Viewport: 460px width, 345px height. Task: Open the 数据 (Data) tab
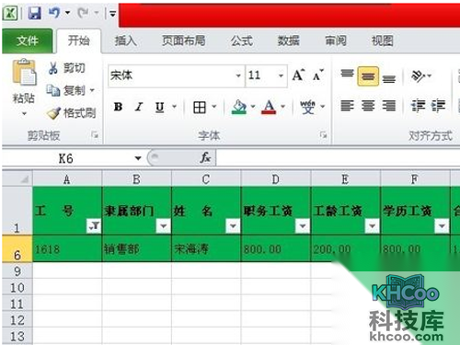288,40
